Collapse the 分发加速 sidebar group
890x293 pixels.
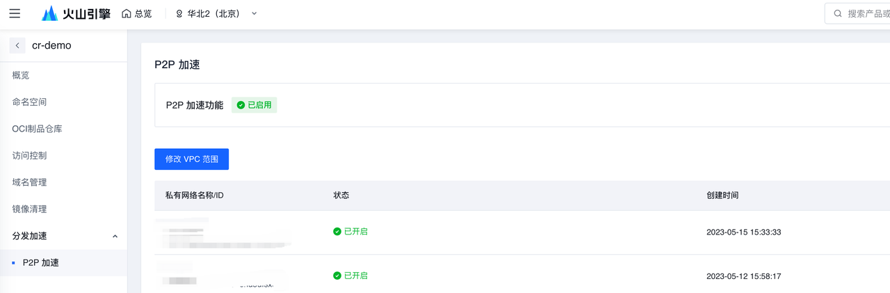(115, 237)
